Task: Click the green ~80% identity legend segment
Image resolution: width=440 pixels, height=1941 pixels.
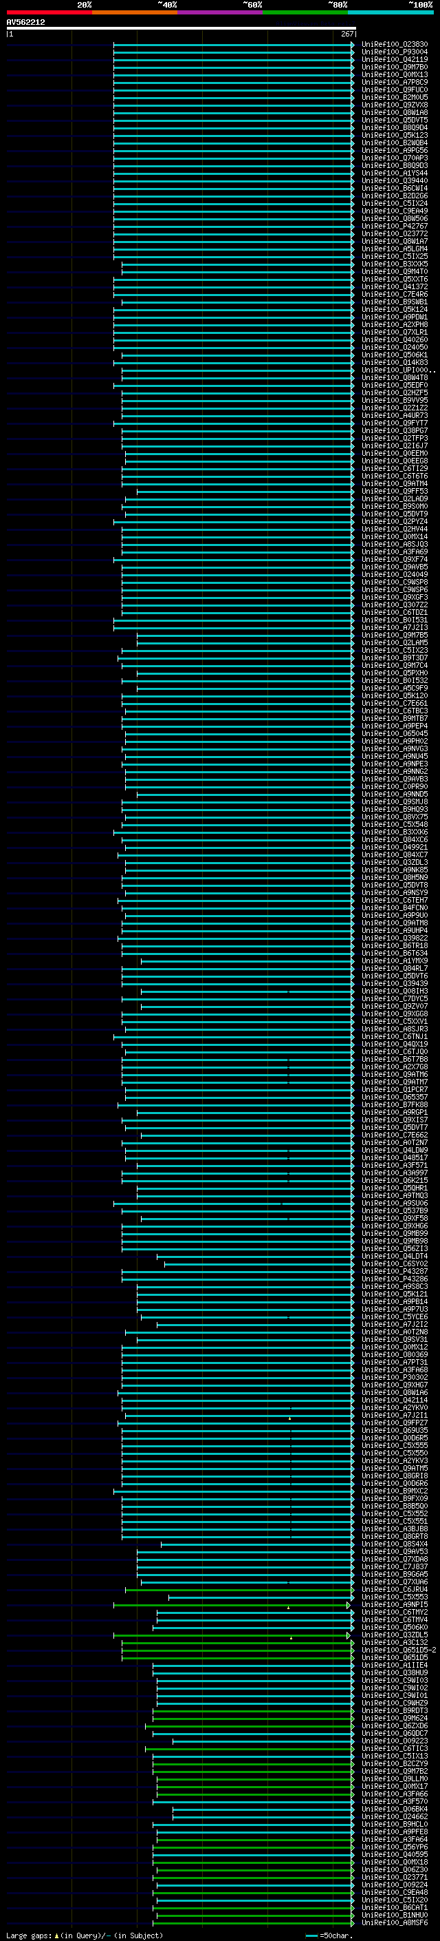Action: click(x=305, y=13)
